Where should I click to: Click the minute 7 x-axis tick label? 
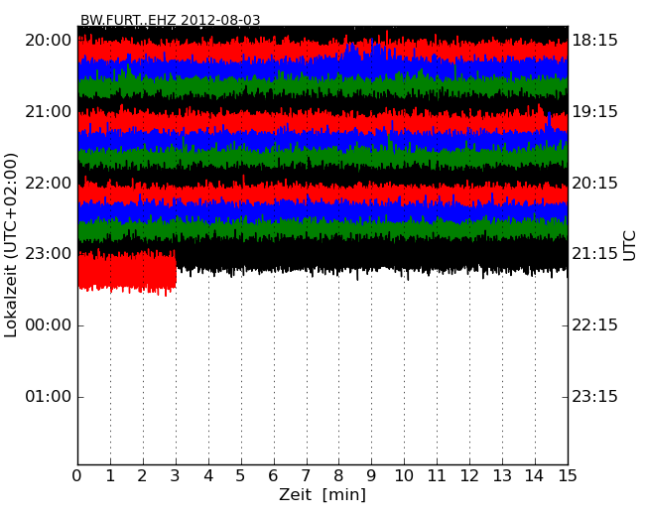(306, 476)
